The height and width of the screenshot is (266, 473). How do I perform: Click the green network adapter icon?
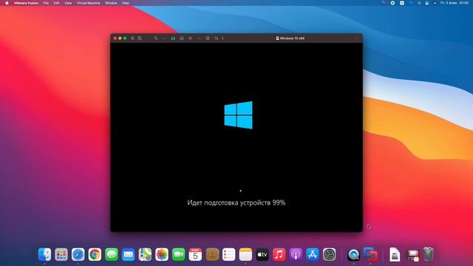(173, 38)
